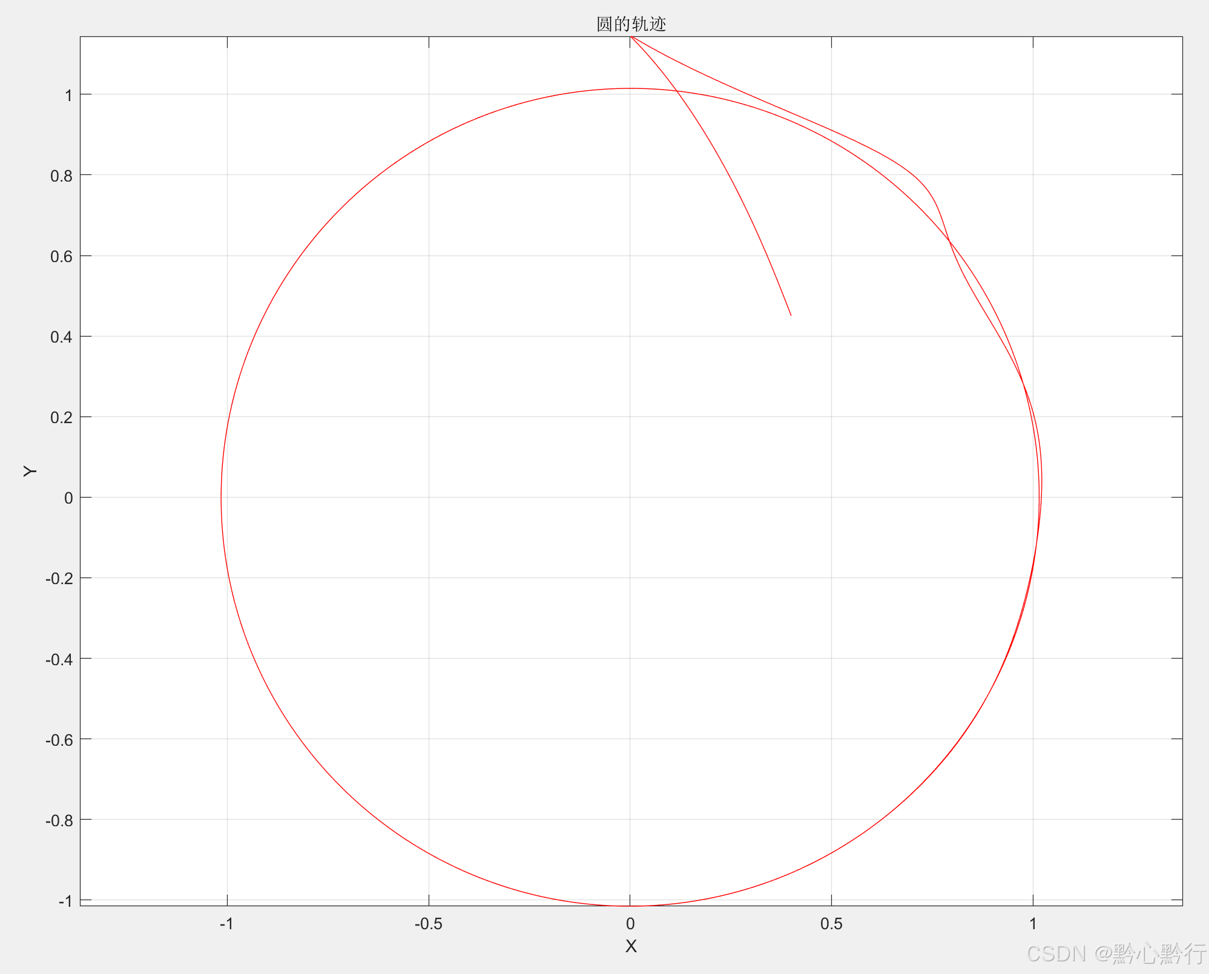Click y-axis tick label -0.2
Viewport: 1209px width, 974px height.
click(x=59, y=578)
